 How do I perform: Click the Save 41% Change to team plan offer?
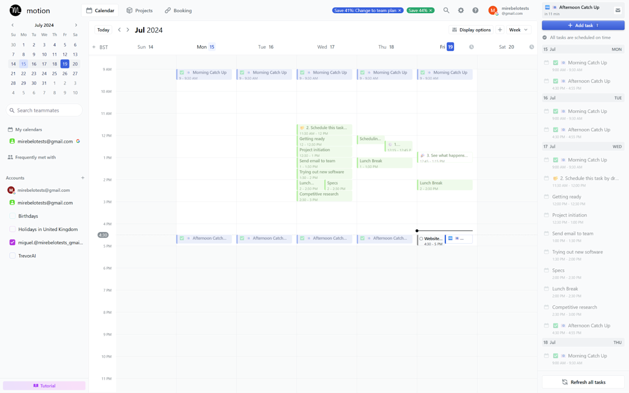(x=365, y=10)
